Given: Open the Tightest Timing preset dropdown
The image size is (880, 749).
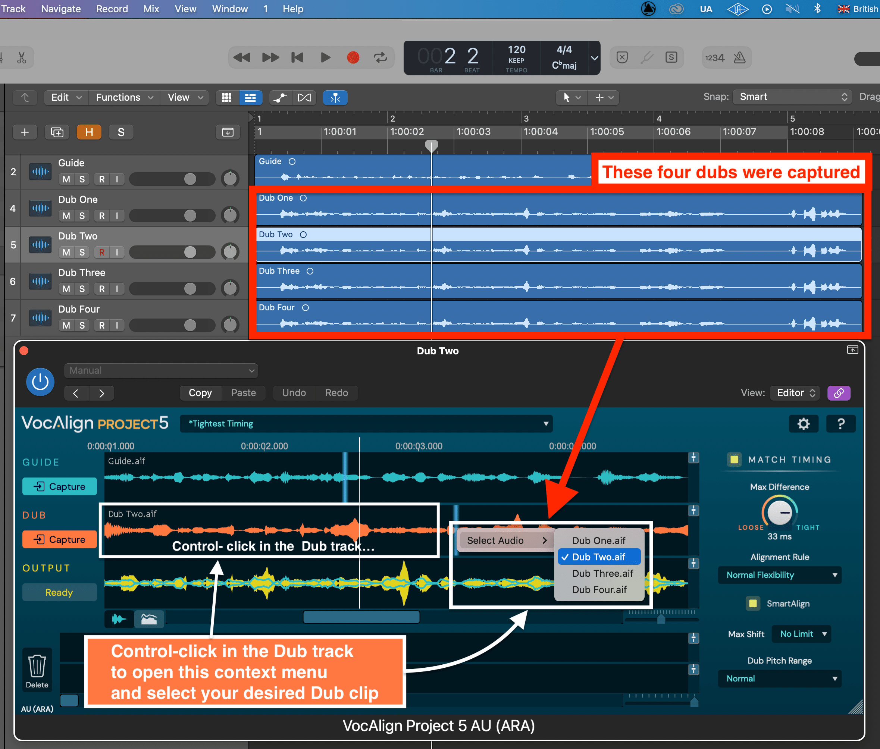Looking at the screenshot, I should [x=366, y=423].
